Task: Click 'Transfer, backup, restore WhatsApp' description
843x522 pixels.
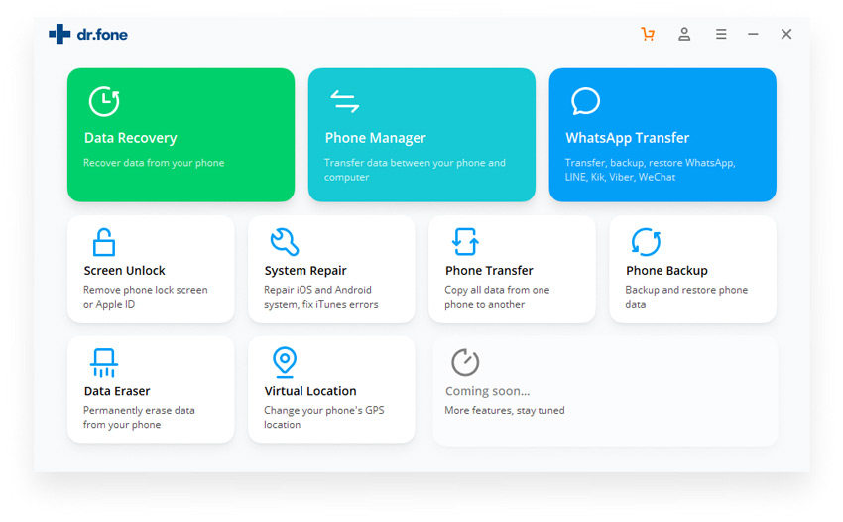Action: tap(650, 170)
